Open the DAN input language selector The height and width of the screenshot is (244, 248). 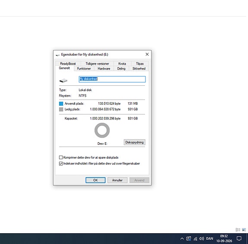(210, 238)
